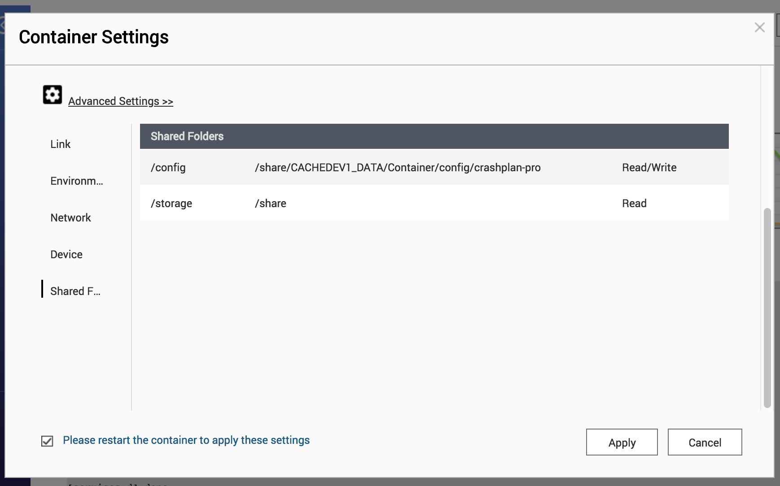This screenshot has height=486, width=780.
Task: Click the Advanced Settings gear icon
Action: (x=52, y=94)
